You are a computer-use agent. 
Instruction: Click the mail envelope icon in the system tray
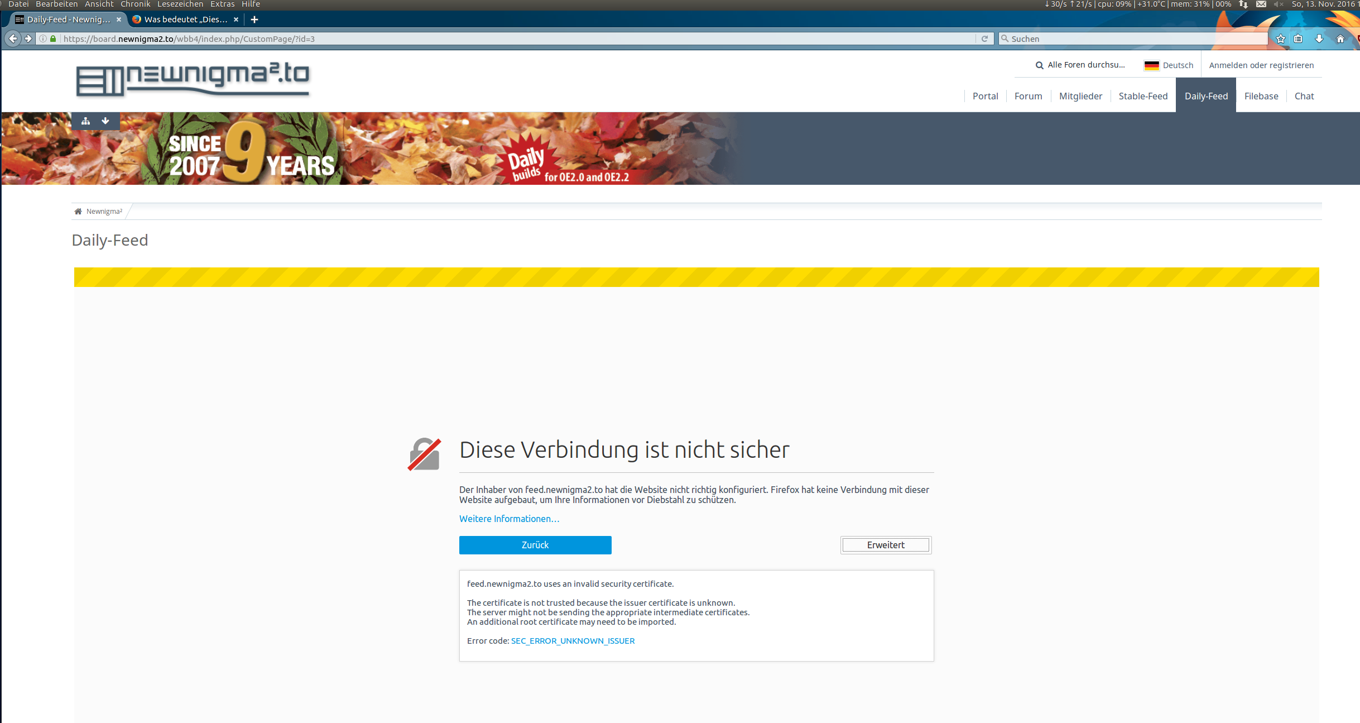1261,4
